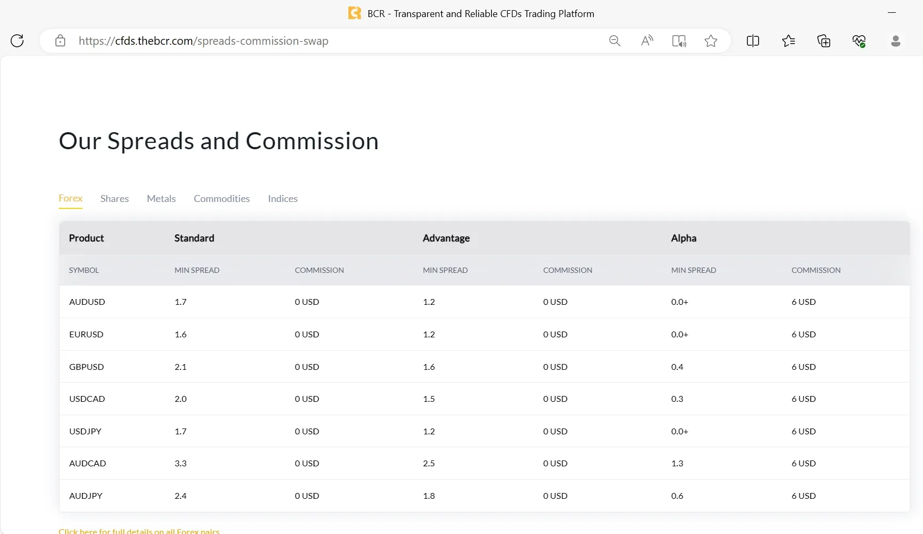Open the Commodities tab
The height and width of the screenshot is (534, 923).
[222, 199]
